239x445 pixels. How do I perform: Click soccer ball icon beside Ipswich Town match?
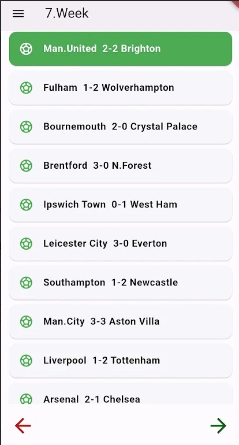tap(26, 205)
